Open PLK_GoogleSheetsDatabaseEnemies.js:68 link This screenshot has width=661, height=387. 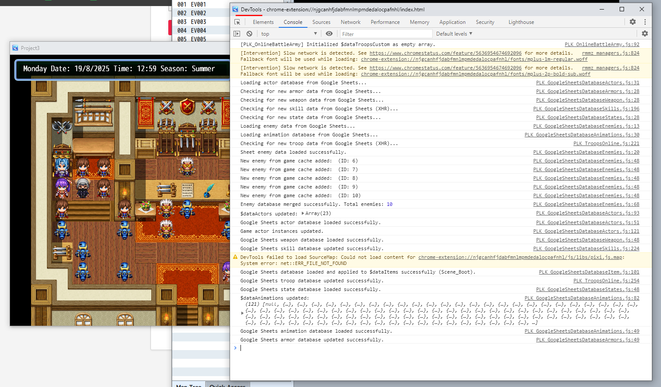click(x=586, y=204)
